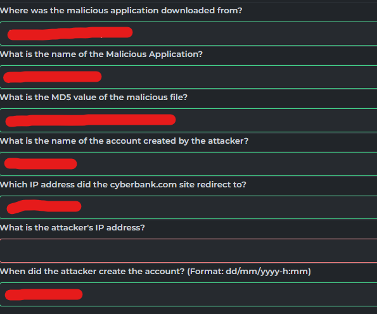Click the red redaction in the redirect IP field
The image size is (377, 314).
pyautogui.click(x=44, y=206)
